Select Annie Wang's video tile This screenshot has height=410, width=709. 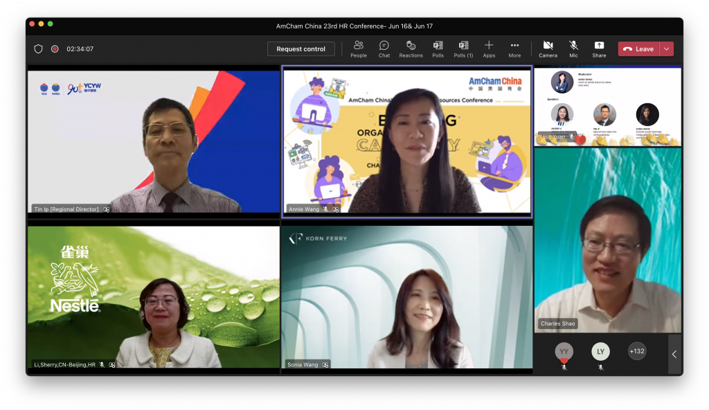(x=406, y=142)
